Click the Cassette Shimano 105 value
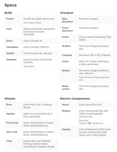The image size is (117, 152). (x=95, y=55)
